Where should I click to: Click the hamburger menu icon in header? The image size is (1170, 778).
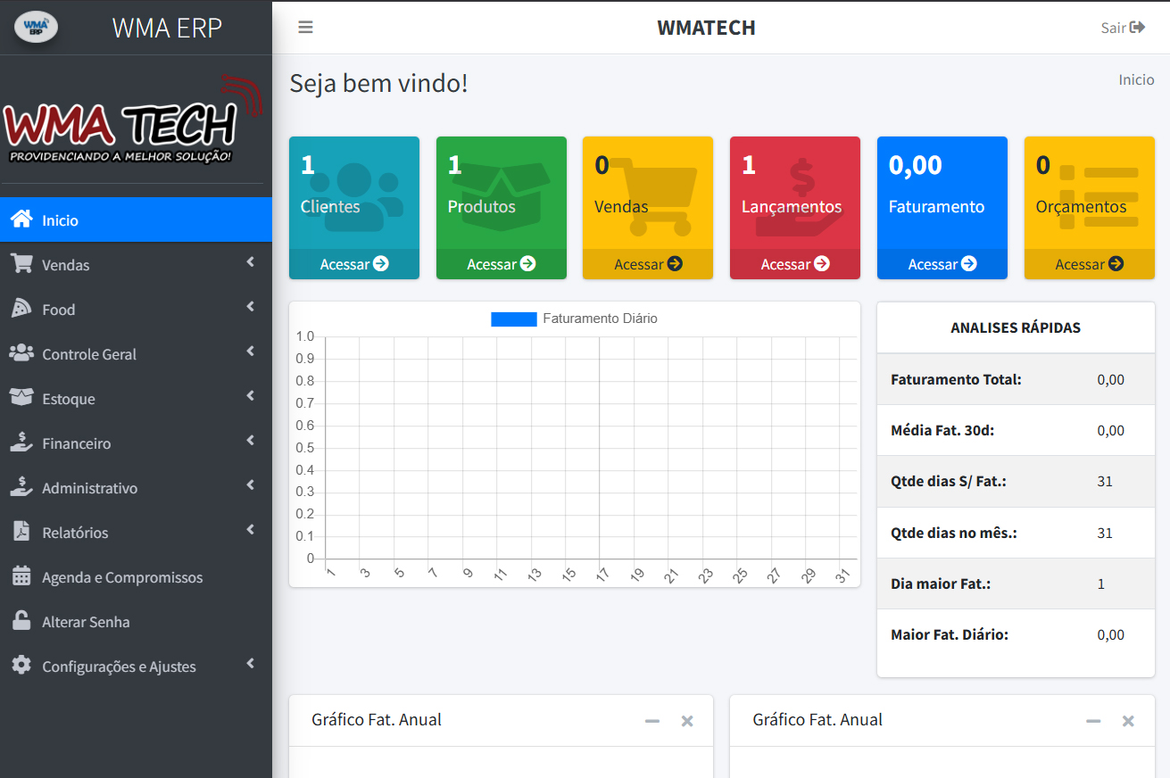305,28
